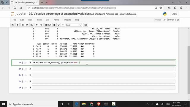Open the Widgets menu
190x107 pixels.
67,20
